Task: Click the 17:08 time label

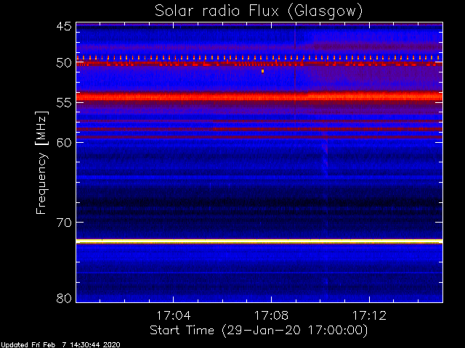Action: [271, 315]
